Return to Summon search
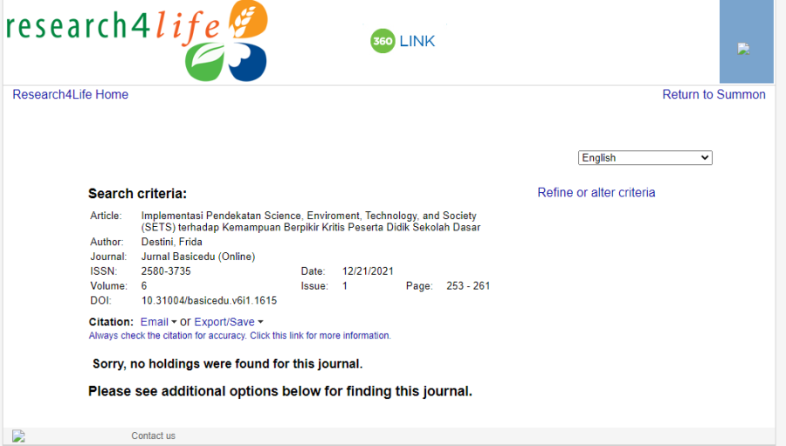 714,94
